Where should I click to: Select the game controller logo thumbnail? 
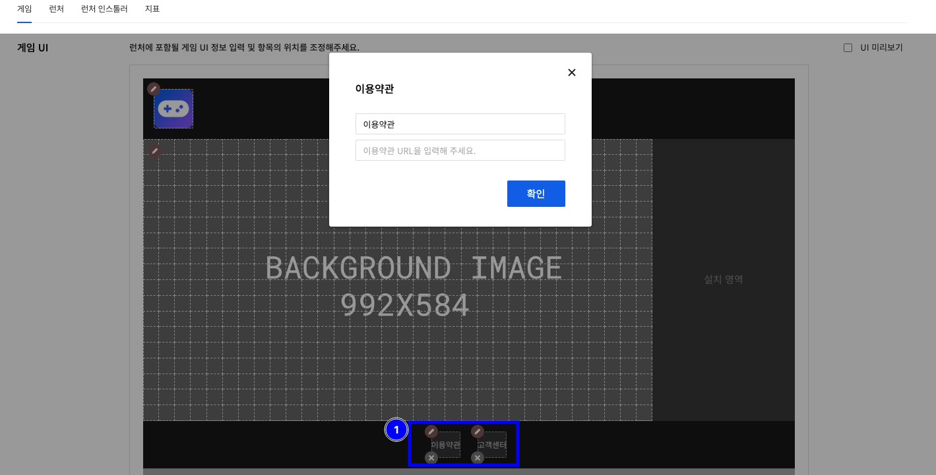(173, 109)
